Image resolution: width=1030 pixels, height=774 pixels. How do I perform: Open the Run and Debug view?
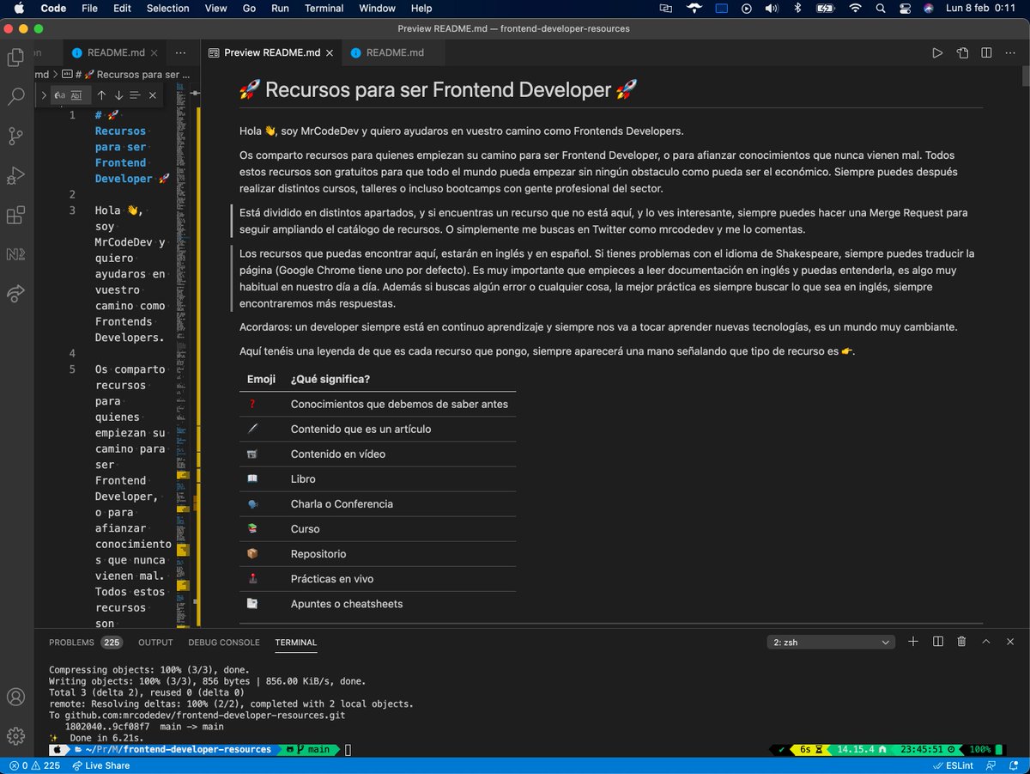15,175
